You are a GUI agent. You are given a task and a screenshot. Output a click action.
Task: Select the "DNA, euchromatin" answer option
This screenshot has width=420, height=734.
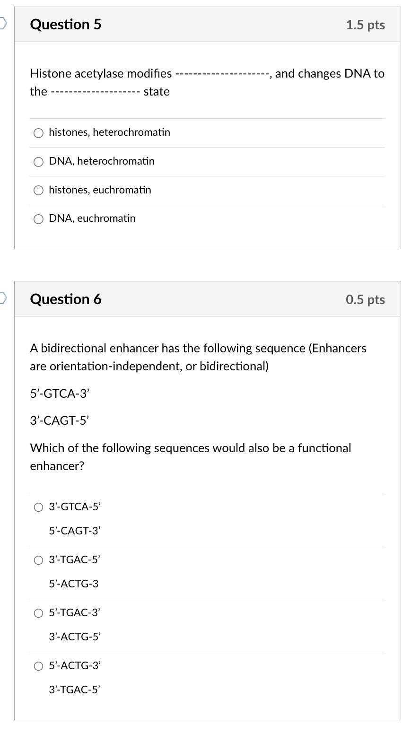point(38,219)
